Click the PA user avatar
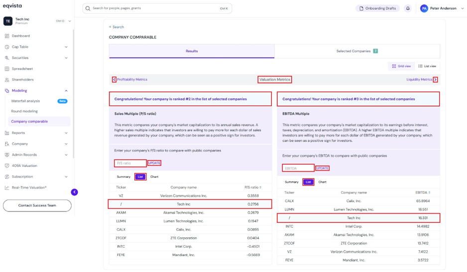This screenshot has height=272, width=467. coord(424,8)
